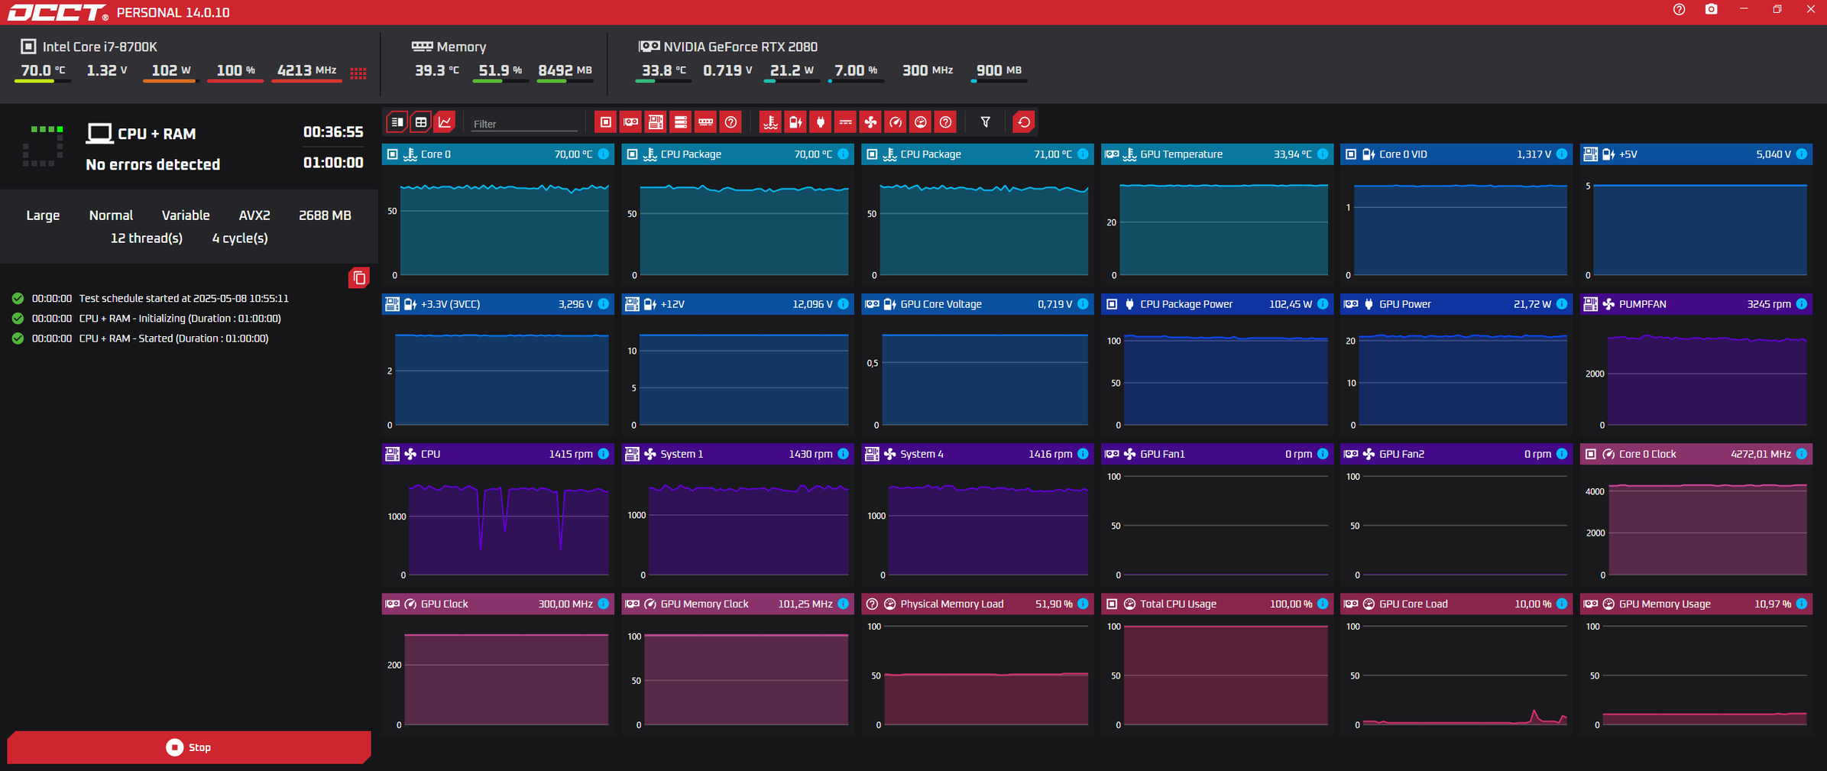Switch monitoring to table view
This screenshot has width=1827, height=771.
tap(421, 122)
